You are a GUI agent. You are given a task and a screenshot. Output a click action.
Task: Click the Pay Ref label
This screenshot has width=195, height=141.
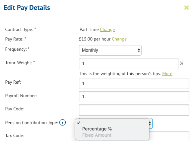[13, 82]
